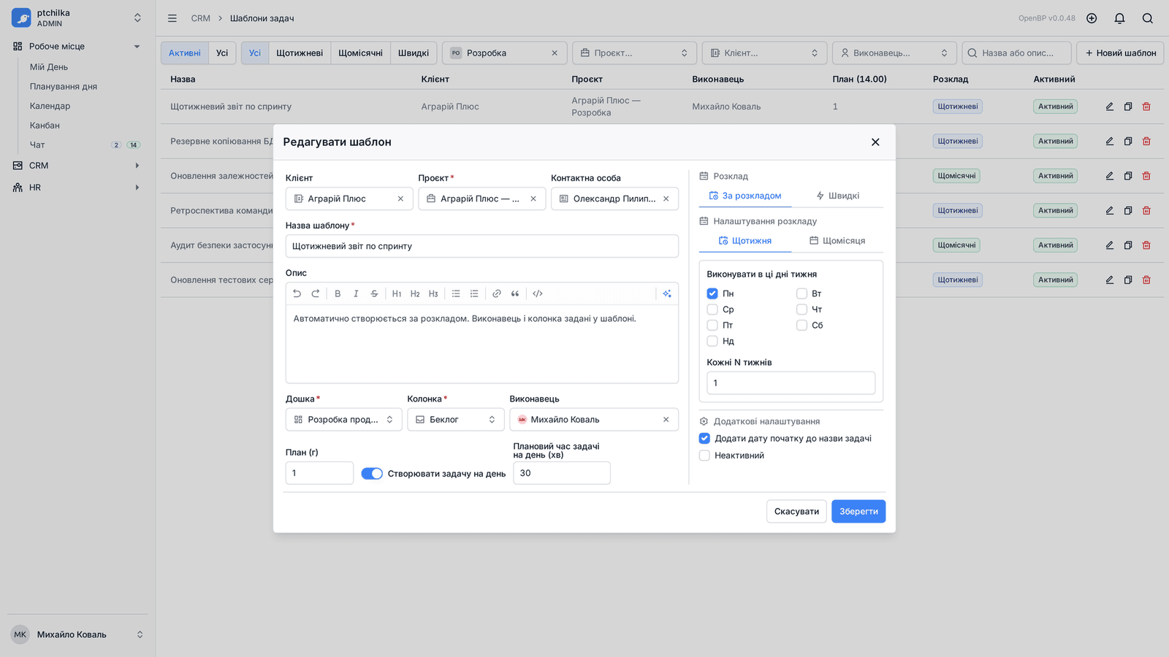Screen dimensions: 1169x657
Task: Click the Italic formatting icon
Action: click(x=356, y=293)
